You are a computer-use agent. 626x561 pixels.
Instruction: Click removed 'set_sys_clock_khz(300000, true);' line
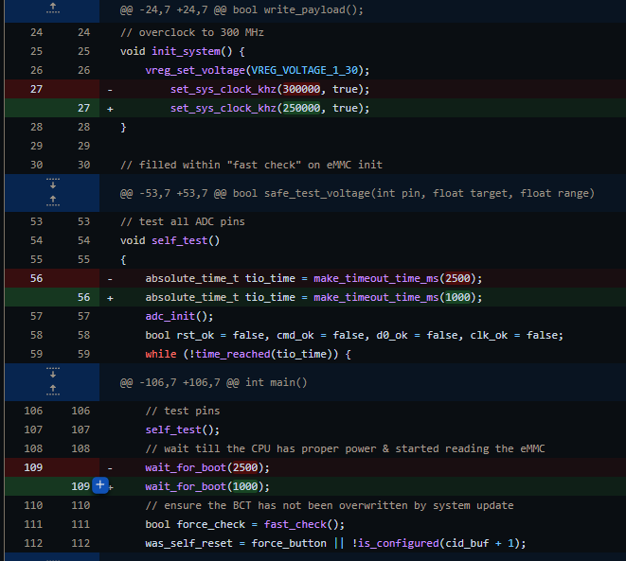[x=270, y=89]
